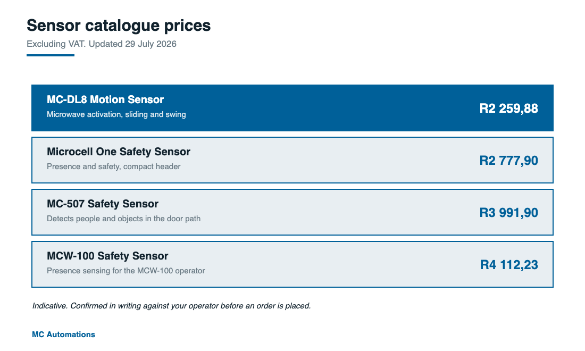Open the Microcell One Safety Sensor card

pyautogui.click(x=292, y=160)
